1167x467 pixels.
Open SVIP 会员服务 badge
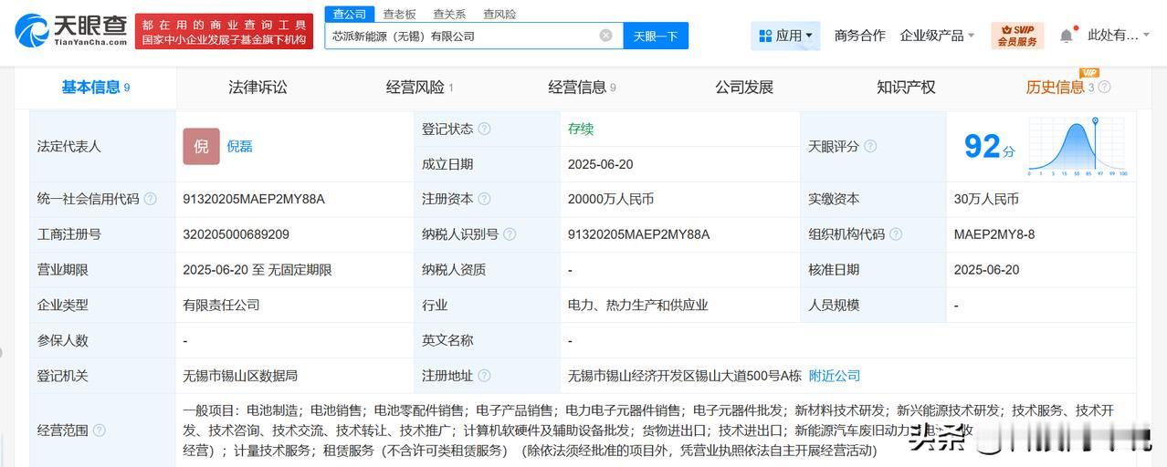1016,36
